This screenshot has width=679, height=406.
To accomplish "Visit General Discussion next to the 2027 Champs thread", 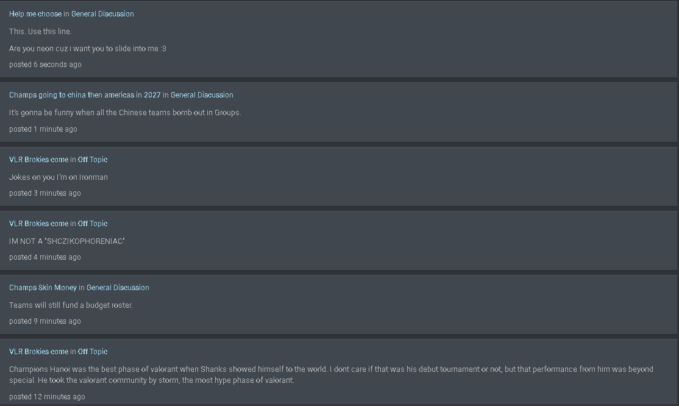I will point(202,95).
